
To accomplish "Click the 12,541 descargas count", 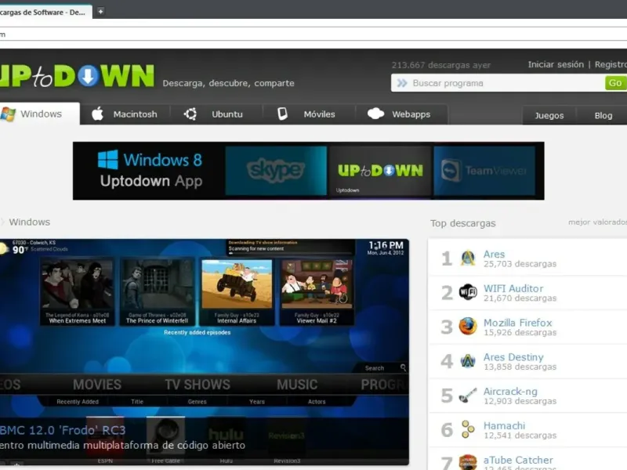I will (520, 436).
